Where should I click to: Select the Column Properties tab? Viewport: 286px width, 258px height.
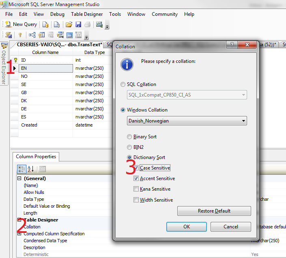(x=36, y=157)
